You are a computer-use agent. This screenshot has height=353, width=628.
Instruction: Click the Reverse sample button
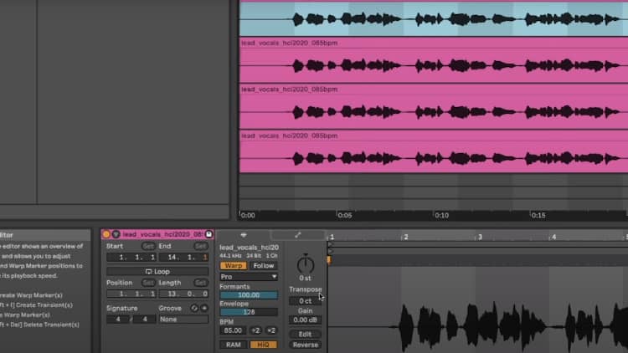click(x=305, y=345)
